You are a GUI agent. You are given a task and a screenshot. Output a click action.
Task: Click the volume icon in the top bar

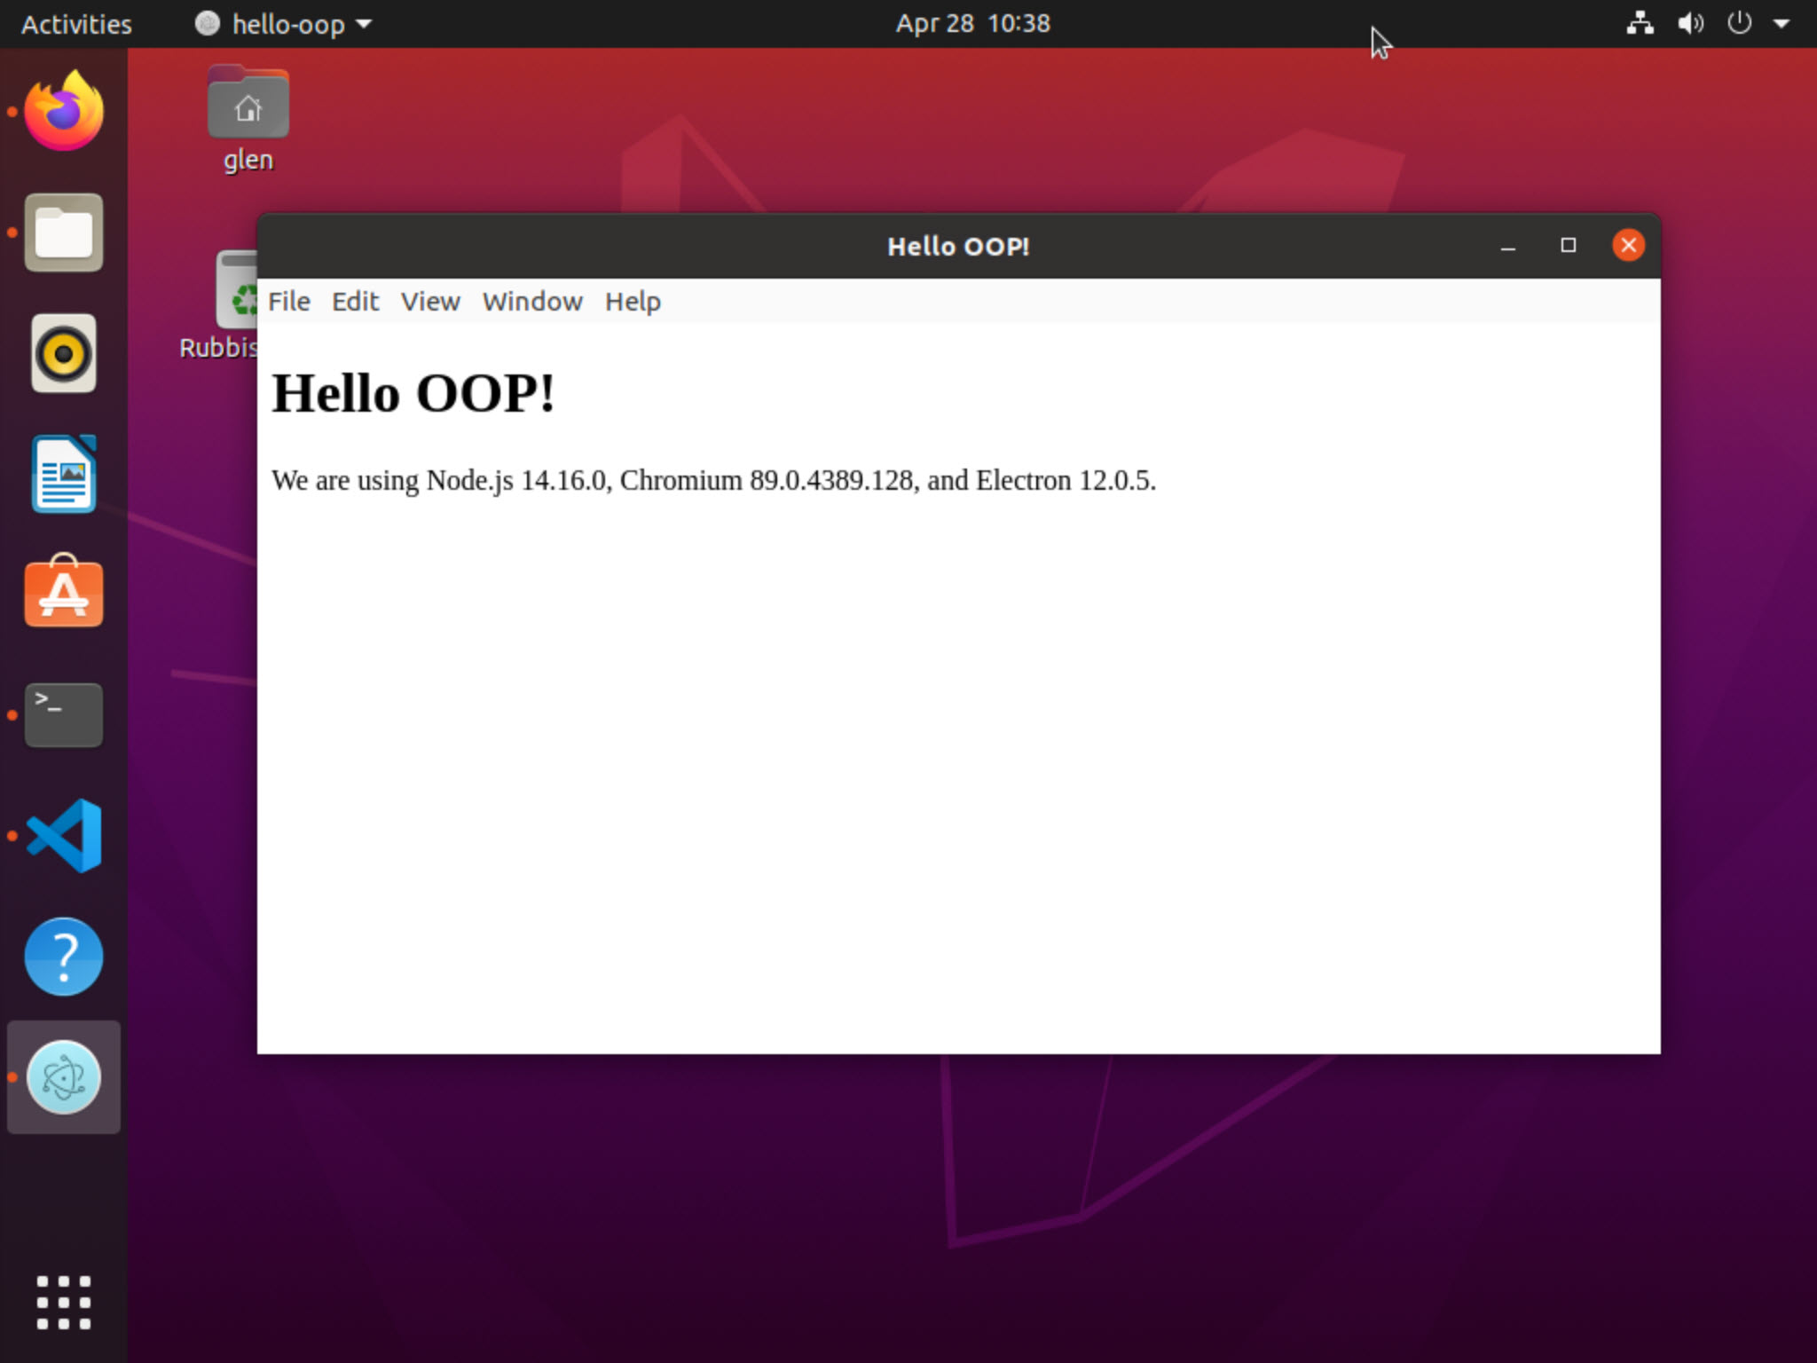pos(1689,24)
